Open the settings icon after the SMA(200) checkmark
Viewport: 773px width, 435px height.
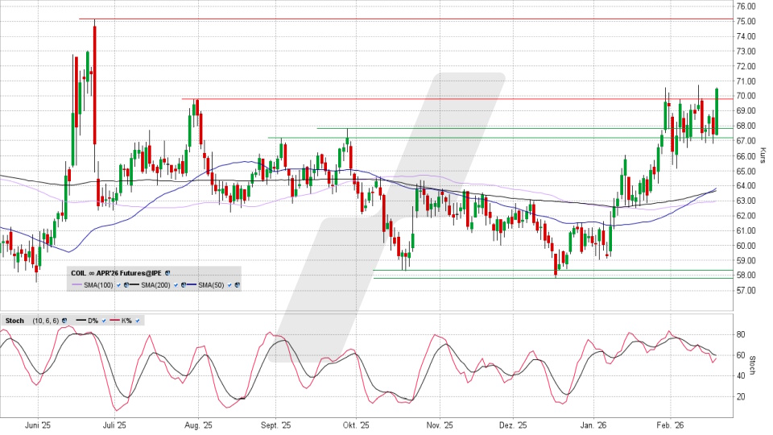point(184,285)
